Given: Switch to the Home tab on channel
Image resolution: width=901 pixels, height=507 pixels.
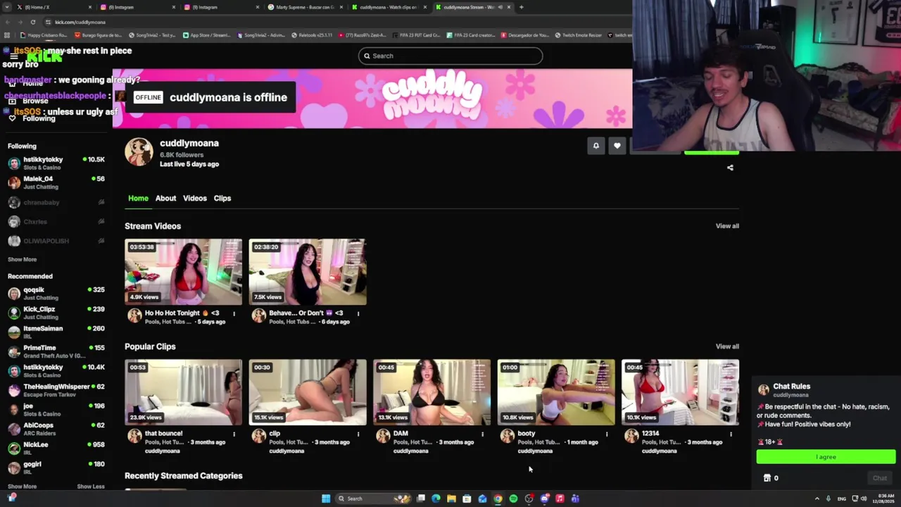Looking at the screenshot, I should (x=138, y=198).
